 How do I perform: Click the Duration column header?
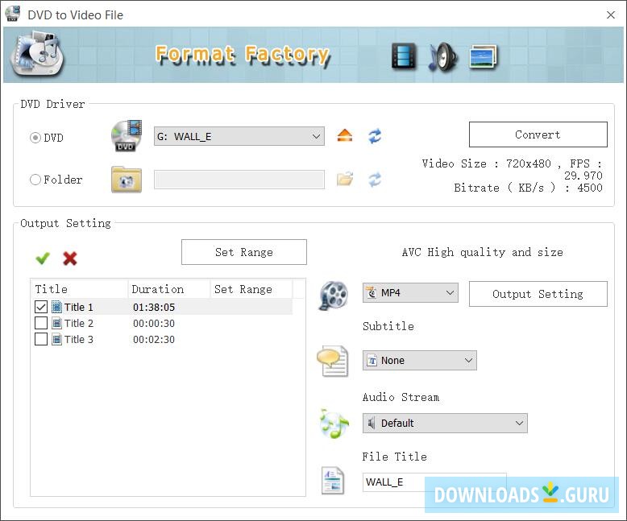169,289
